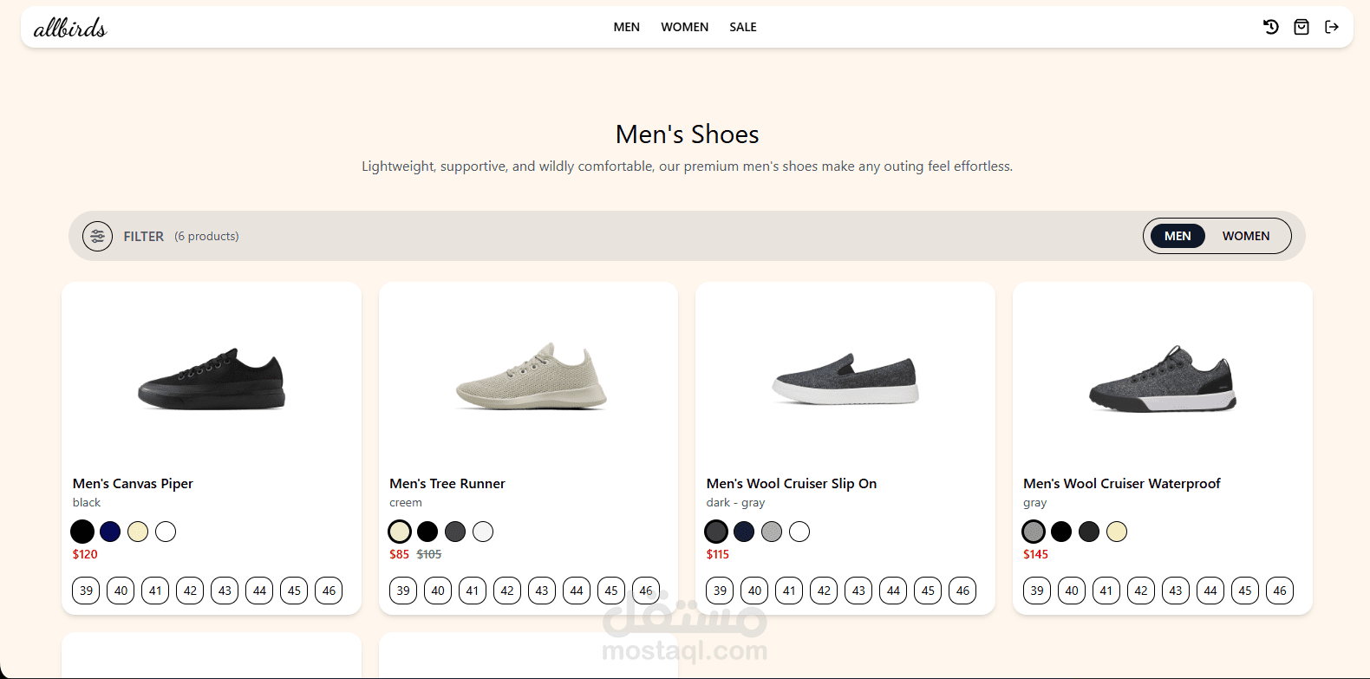Screen dimensions: 1370x679
Task: Open the WOMEN navigation menu item
Action: (684, 27)
